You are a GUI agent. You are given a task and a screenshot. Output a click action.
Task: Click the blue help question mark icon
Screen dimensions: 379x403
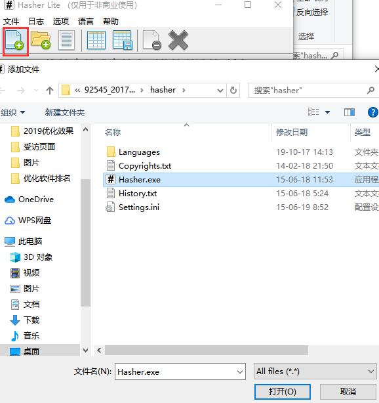tap(372, 112)
